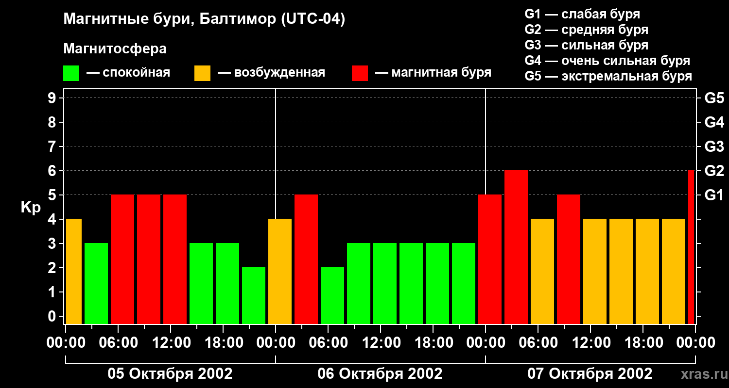
Task: Click the 18:00 tick label under 05 Октября
Action: point(223,342)
